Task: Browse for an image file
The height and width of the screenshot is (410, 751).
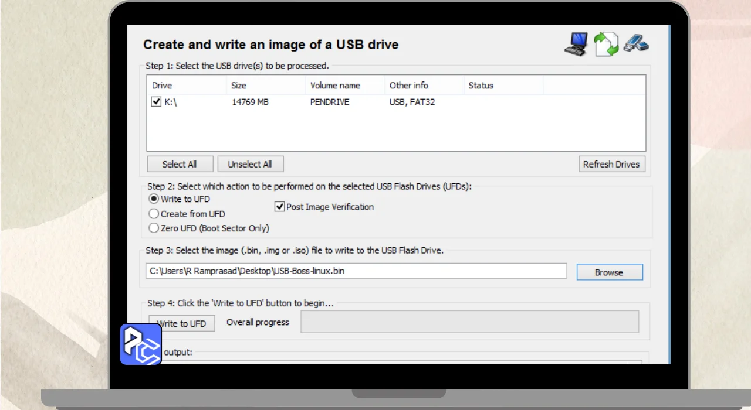Action: (609, 272)
